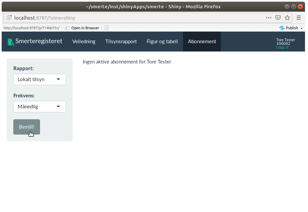Click the Bestill! button
Viewport: 308px width, 212px height.
pyautogui.click(x=27, y=127)
